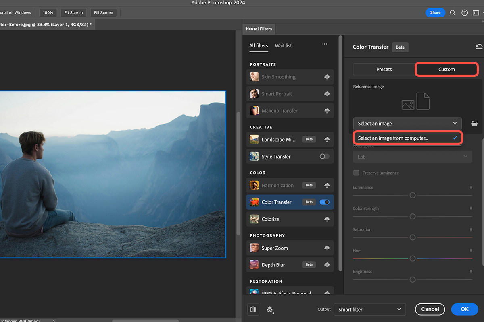Click the reset arrow for Color Transfer
The image size is (484, 322).
point(479,46)
